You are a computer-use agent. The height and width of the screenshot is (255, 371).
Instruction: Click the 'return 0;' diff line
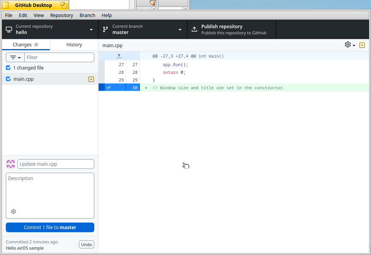[174, 72]
